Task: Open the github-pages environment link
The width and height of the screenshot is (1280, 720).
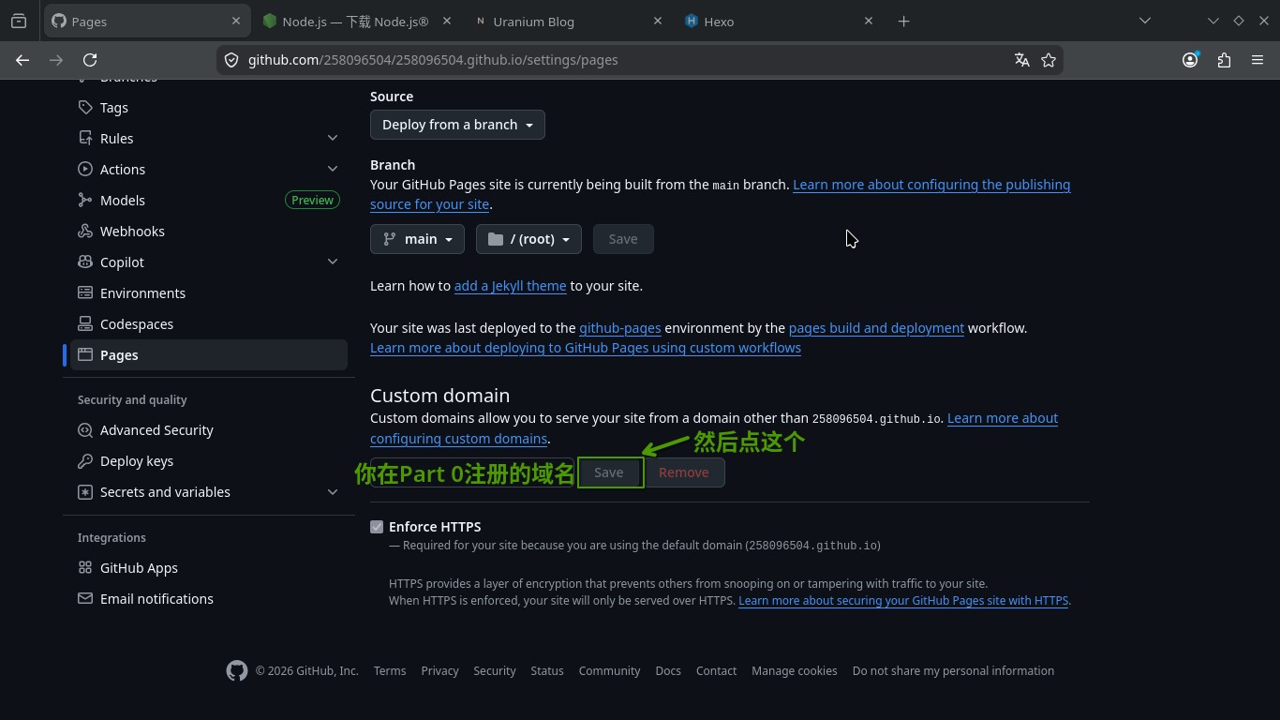Action: 620,328
